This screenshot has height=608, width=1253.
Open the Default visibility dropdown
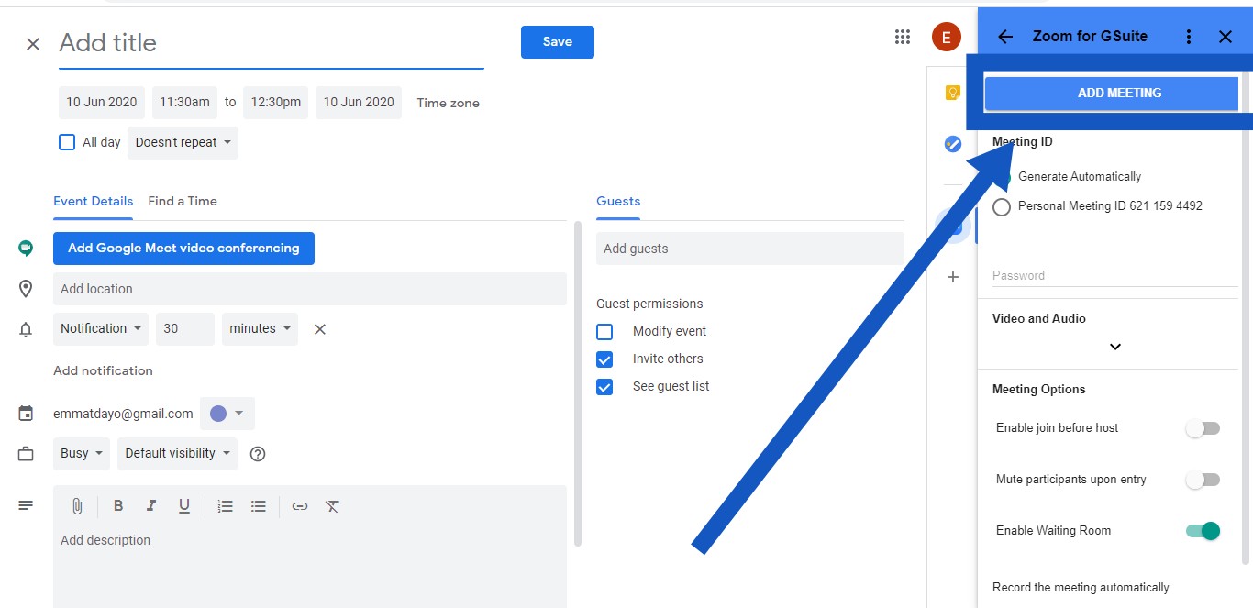tap(177, 454)
